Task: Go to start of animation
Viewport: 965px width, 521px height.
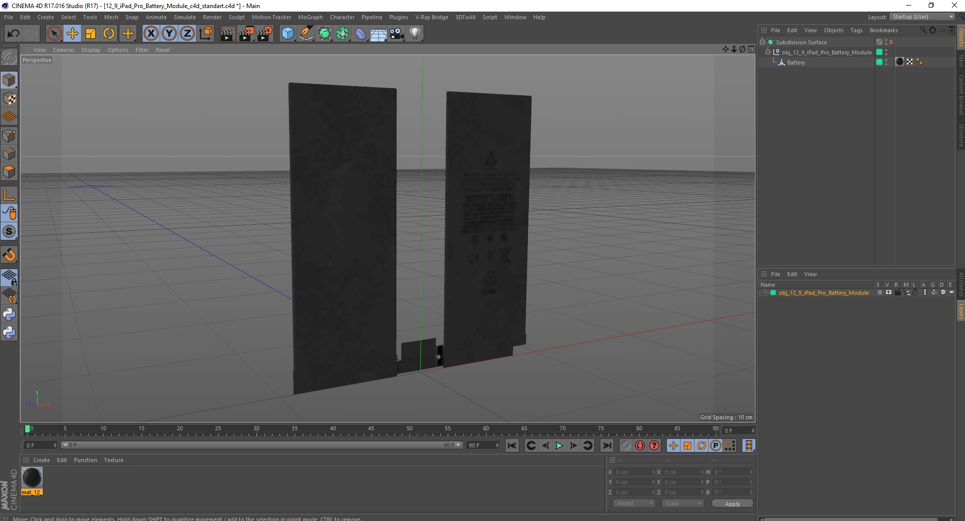Action: point(512,445)
